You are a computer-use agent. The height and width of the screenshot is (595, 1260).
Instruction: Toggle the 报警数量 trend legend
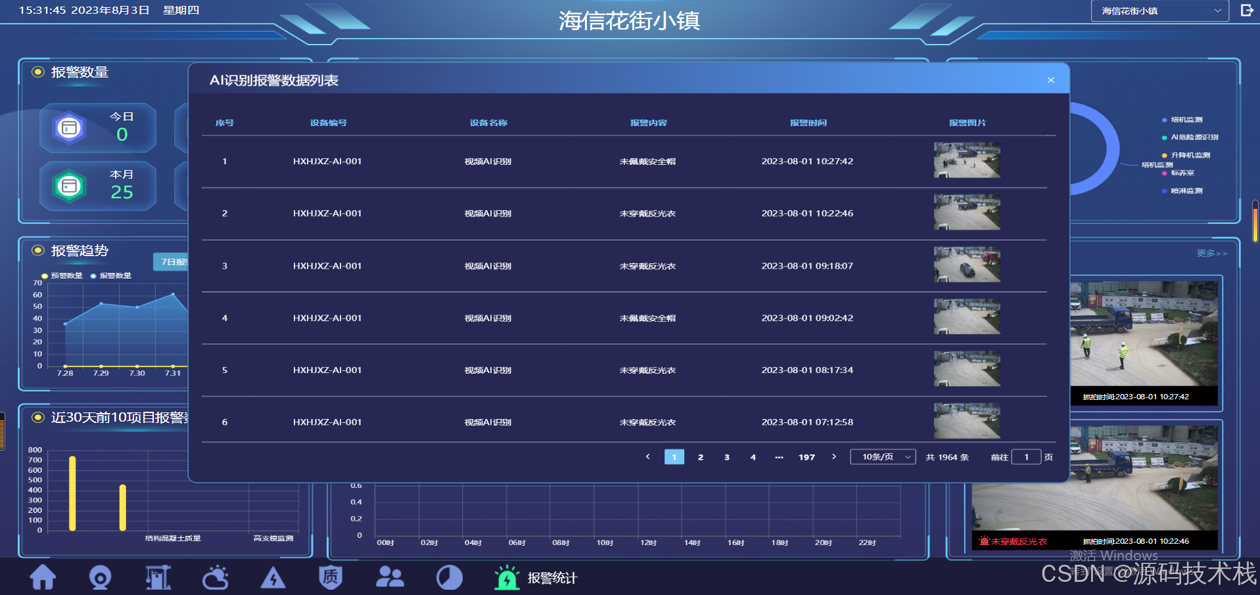pos(111,276)
